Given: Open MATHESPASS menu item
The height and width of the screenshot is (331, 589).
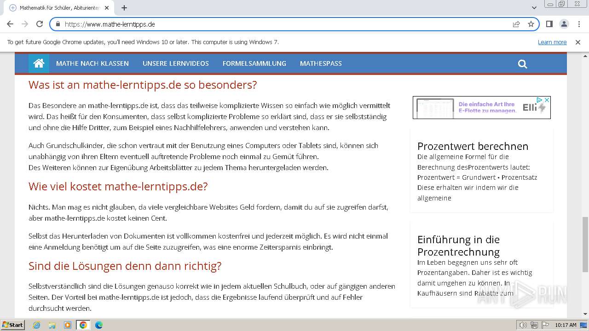Looking at the screenshot, I should [x=321, y=63].
